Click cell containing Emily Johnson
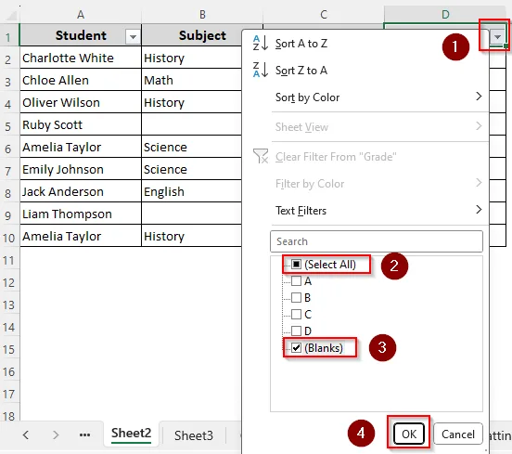 pos(81,169)
